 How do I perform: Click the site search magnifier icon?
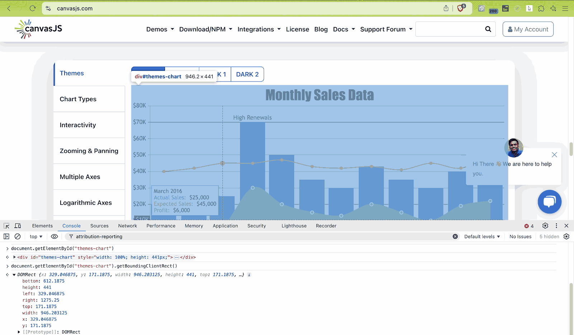[488, 29]
